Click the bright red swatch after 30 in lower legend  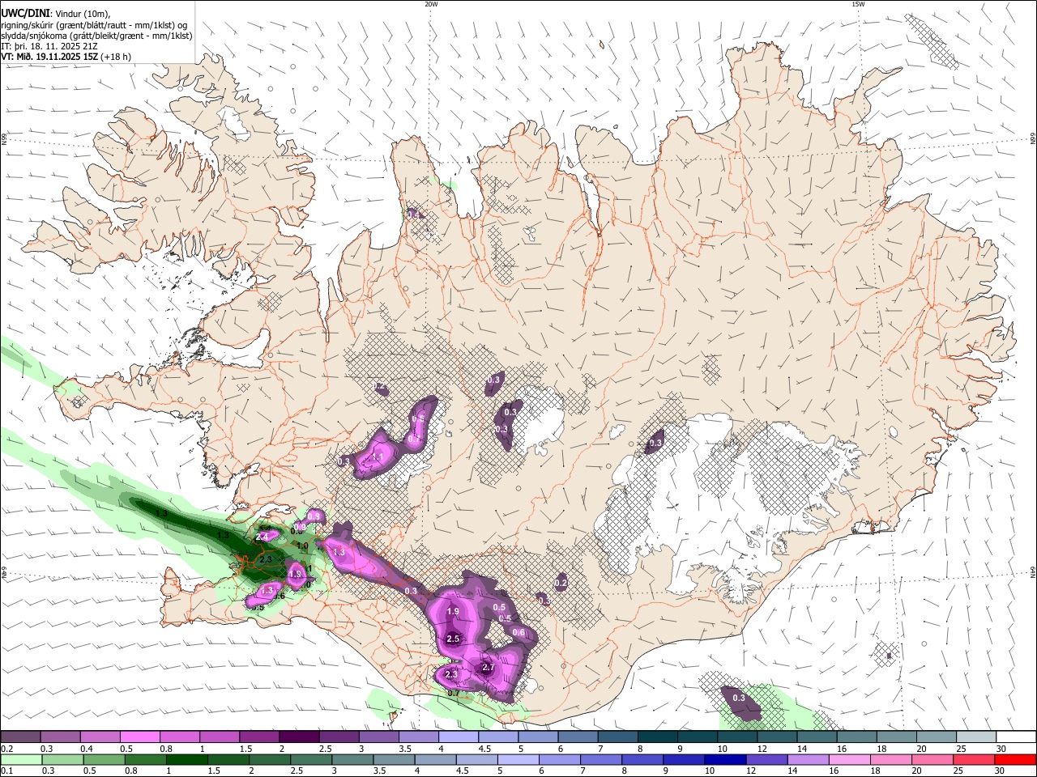coord(1017,760)
